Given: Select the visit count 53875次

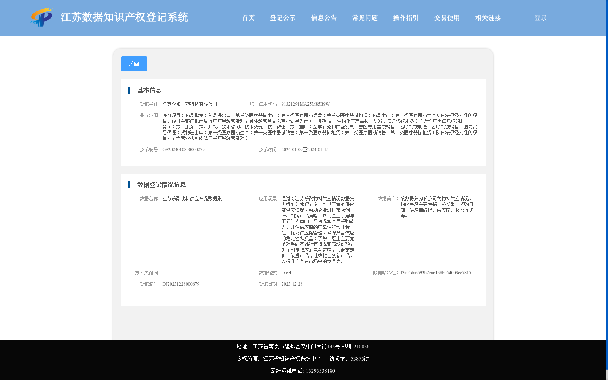Looking at the screenshot, I should click(360, 359).
